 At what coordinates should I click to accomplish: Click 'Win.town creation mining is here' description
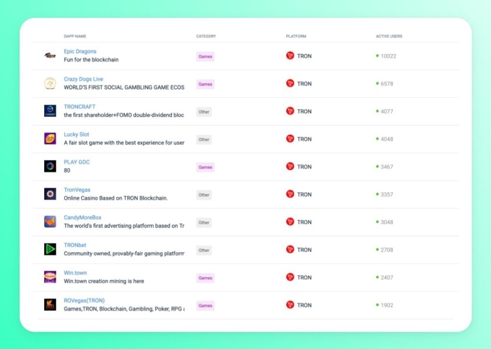click(104, 281)
